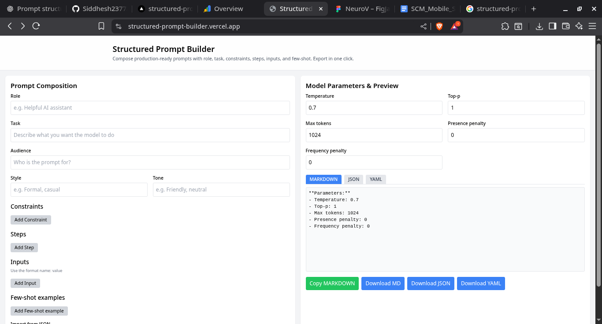Bookmark this page using the bookmark icon
This screenshot has width=602, height=324.
pyautogui.click(x=101, y=26)
